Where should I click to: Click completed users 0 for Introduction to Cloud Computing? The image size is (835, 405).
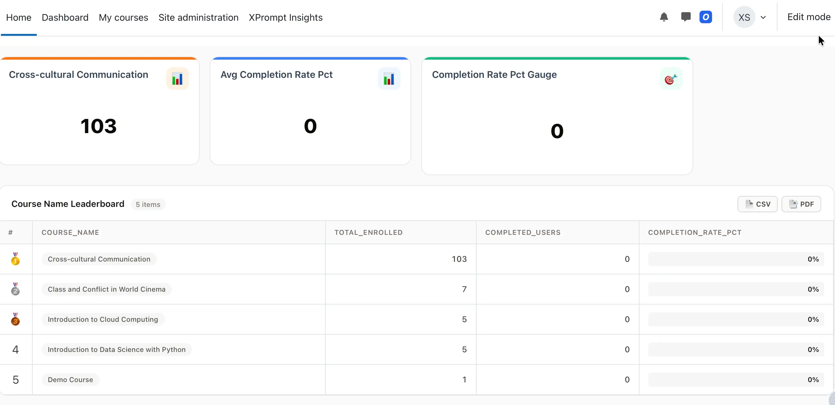click(x=627, y=319)
